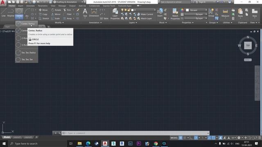Open the Insert ribbon tab
The height and width of the screenshot is (147, 262).
pyautogui.click(x=20, y=6)
